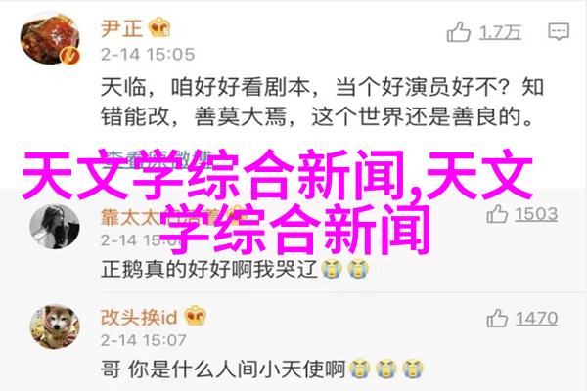
Task: Tap the orange verified V badge on 尹正's avatar
Action: [x=70, y=57]
